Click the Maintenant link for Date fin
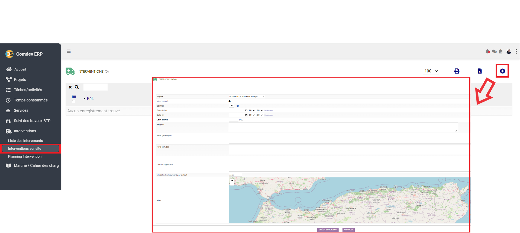This screenshot has height=233, width=520. point(269,115)
